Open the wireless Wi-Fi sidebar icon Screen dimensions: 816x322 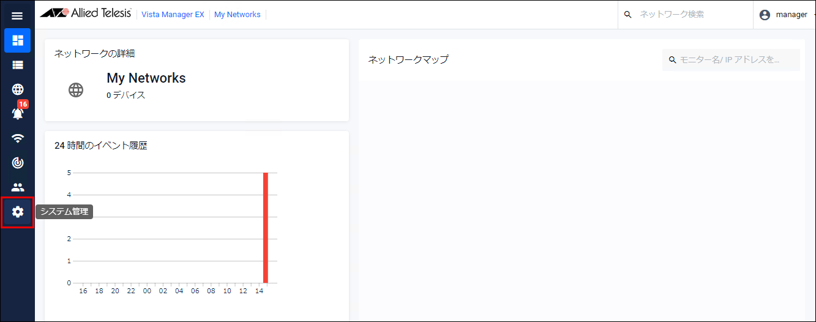(x=17, y=138)
